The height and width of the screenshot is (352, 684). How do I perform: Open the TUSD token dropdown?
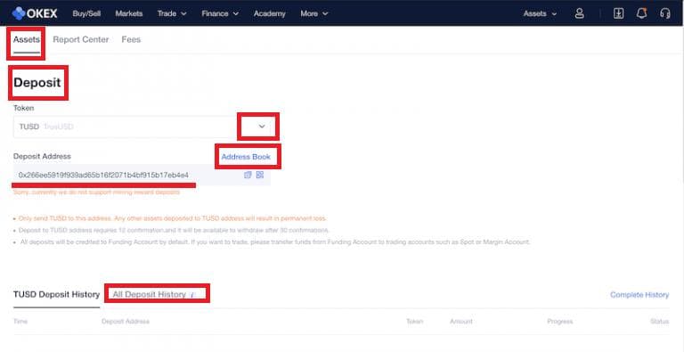(x=142, y=127)
